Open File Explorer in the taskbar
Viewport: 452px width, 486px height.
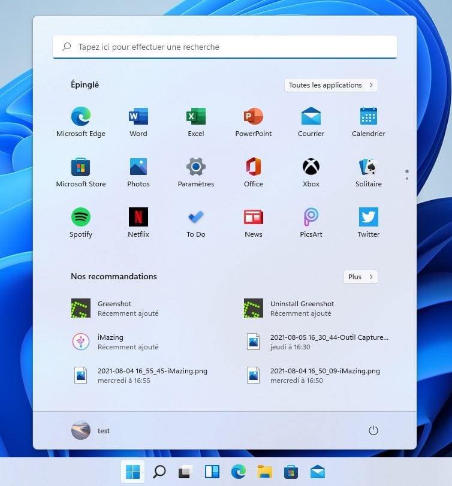[265, 472]
